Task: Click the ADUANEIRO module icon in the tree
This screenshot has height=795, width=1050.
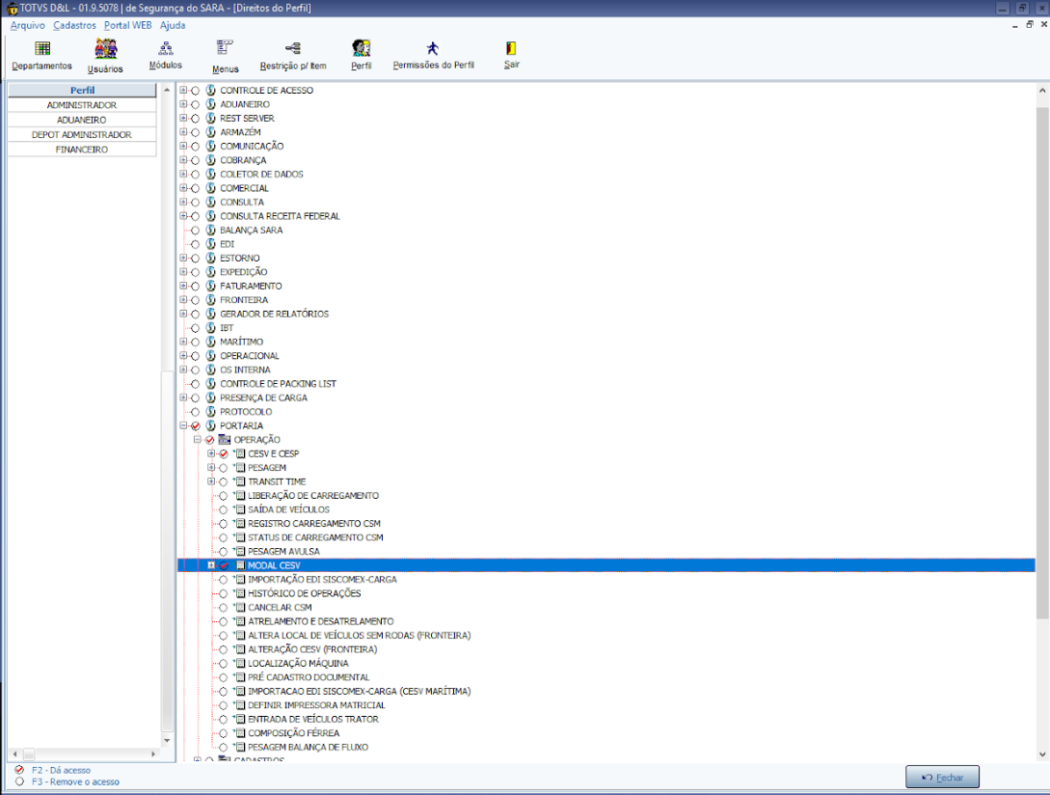Action: click(210, 104)
